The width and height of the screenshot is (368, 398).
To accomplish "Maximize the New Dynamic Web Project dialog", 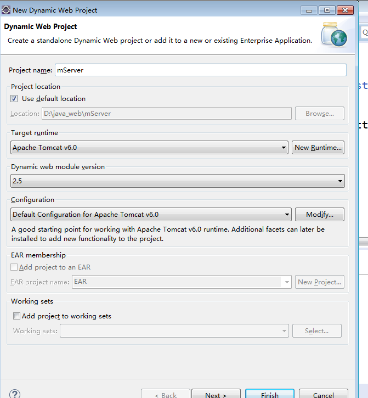I will coord(327,10).
